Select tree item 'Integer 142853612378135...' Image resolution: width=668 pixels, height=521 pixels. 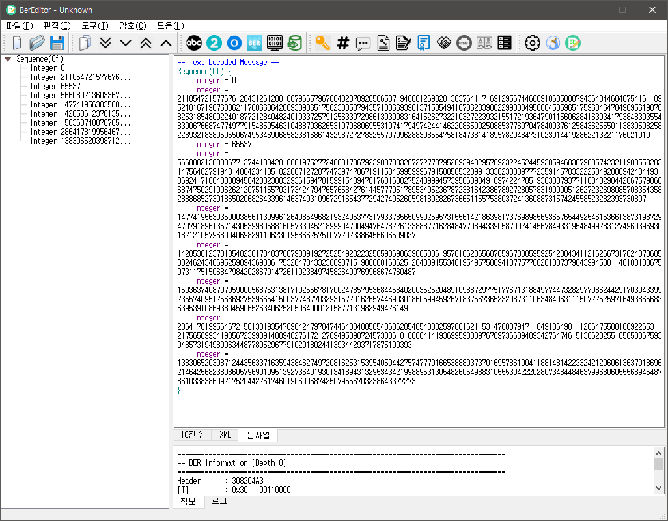(81, 114)
